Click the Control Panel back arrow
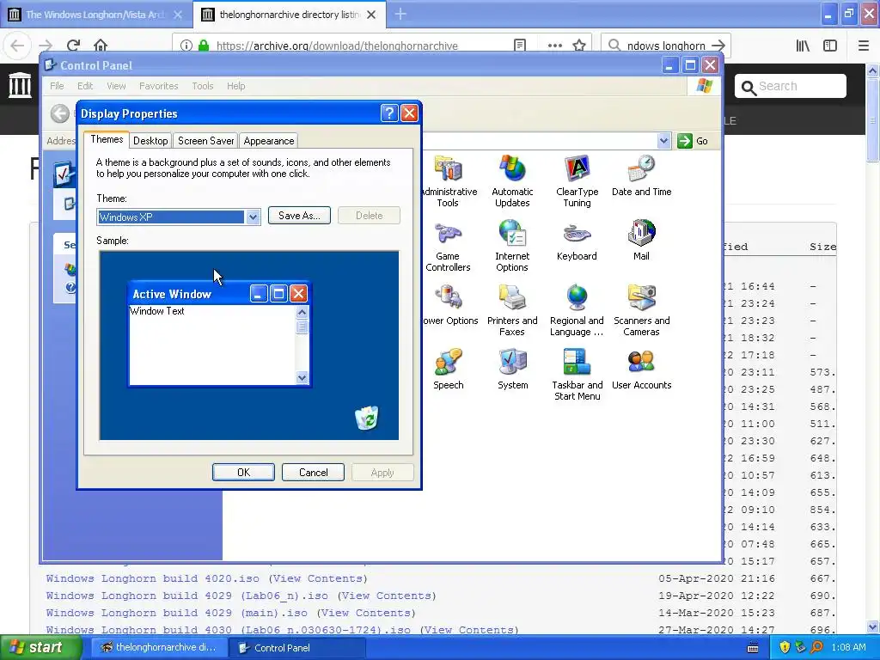 59,113
